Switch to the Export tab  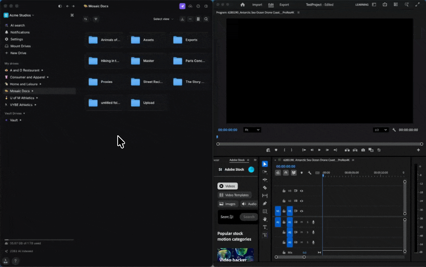pyautogui.click(x=284, y=5)
